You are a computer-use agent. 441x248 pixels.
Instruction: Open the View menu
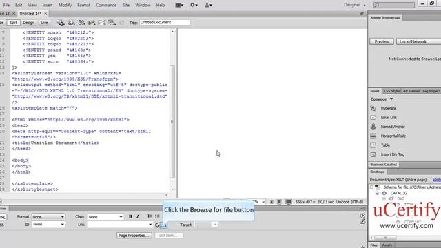(32, 5)
